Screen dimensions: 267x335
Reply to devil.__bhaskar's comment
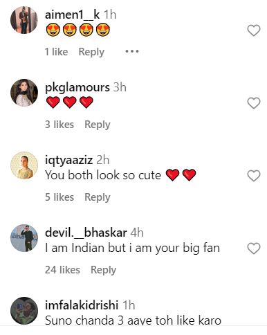103,270
